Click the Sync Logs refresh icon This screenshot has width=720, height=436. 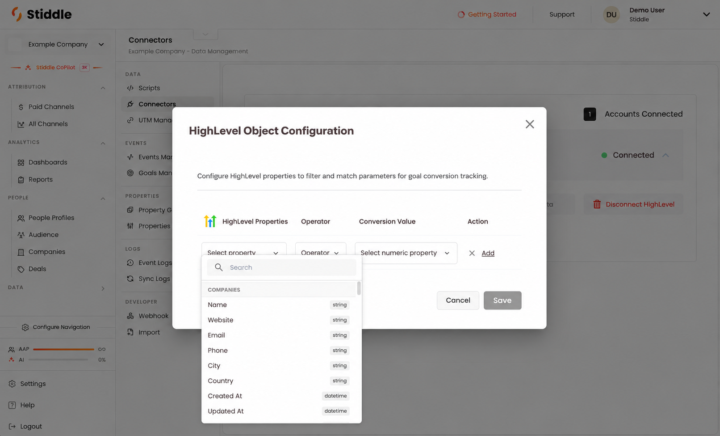(x=130, y=279)
